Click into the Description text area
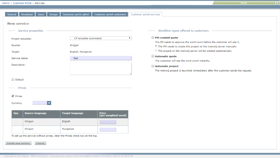 pos(100,68)
